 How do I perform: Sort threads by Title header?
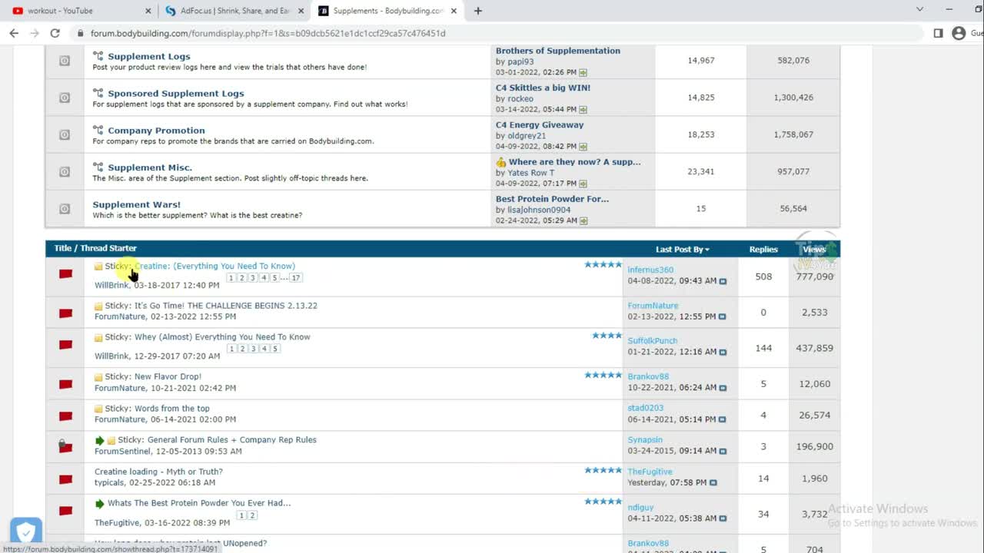(62, 248)
